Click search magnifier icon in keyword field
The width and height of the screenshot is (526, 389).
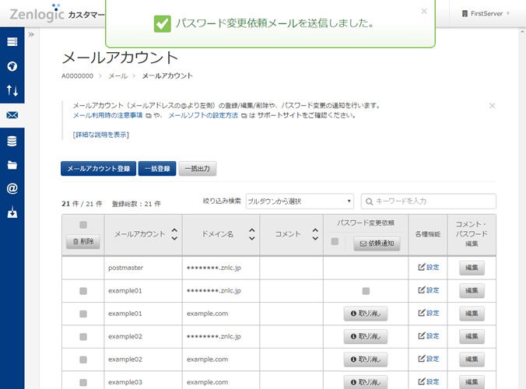369,202
